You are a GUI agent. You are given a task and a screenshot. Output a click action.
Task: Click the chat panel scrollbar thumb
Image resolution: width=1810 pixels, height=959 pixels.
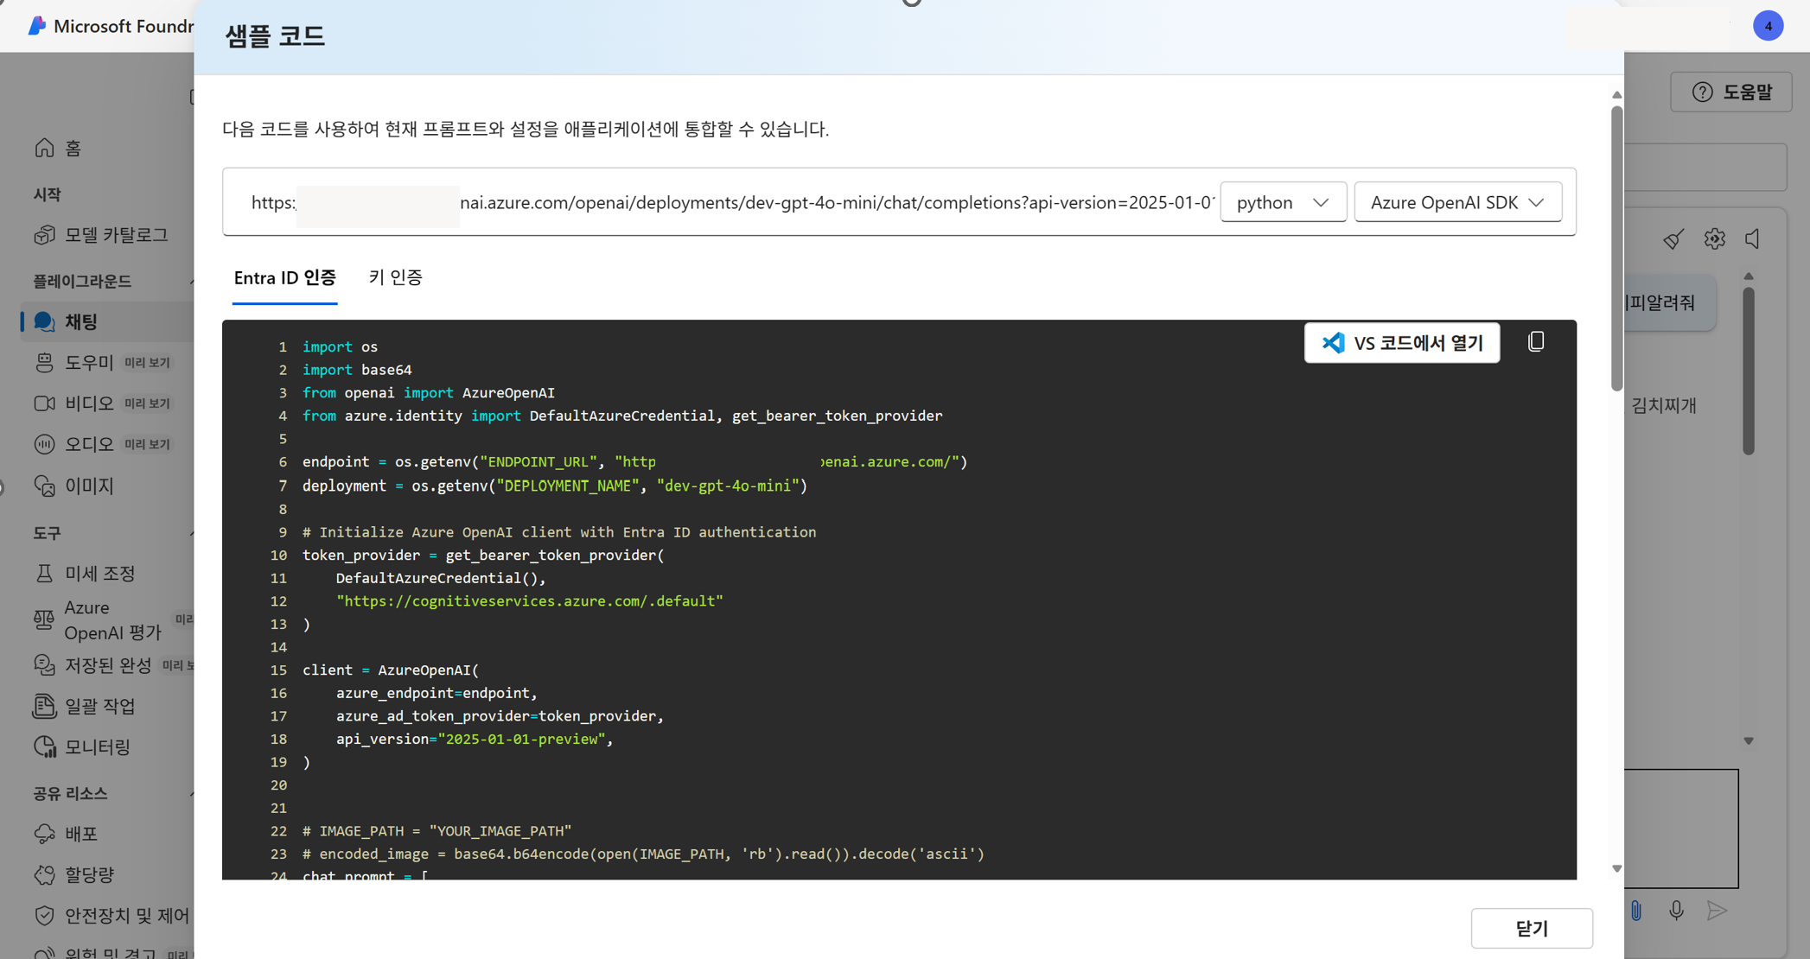pyautogui.click(x=1749, y=372)
